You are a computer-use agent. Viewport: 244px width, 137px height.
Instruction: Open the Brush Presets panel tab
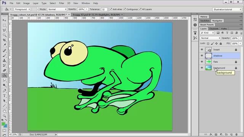tap(207, 25)
